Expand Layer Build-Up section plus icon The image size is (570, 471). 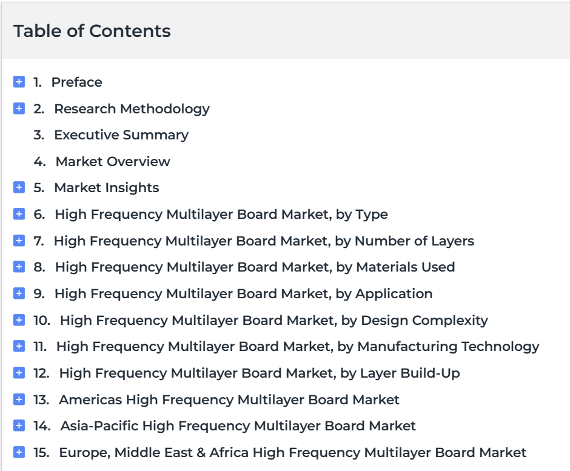[x=19, y=373]
